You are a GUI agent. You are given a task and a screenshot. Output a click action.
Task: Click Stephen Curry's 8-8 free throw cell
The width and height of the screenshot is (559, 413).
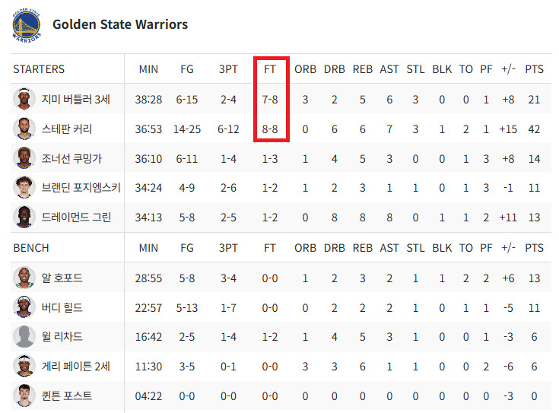pyautogui.click(x=270, y=129)
